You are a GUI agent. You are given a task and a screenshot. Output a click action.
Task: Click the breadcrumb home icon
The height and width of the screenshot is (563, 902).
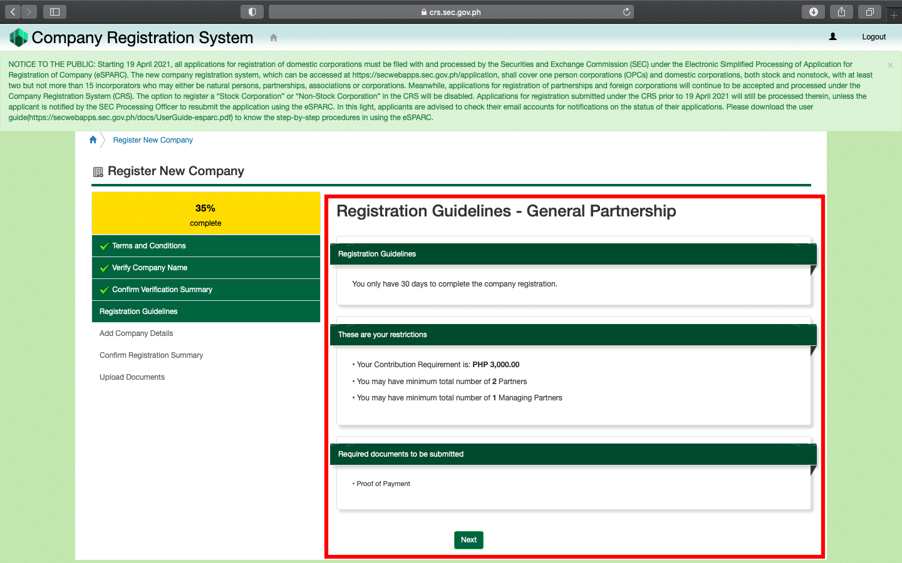(x=93, y=139)
